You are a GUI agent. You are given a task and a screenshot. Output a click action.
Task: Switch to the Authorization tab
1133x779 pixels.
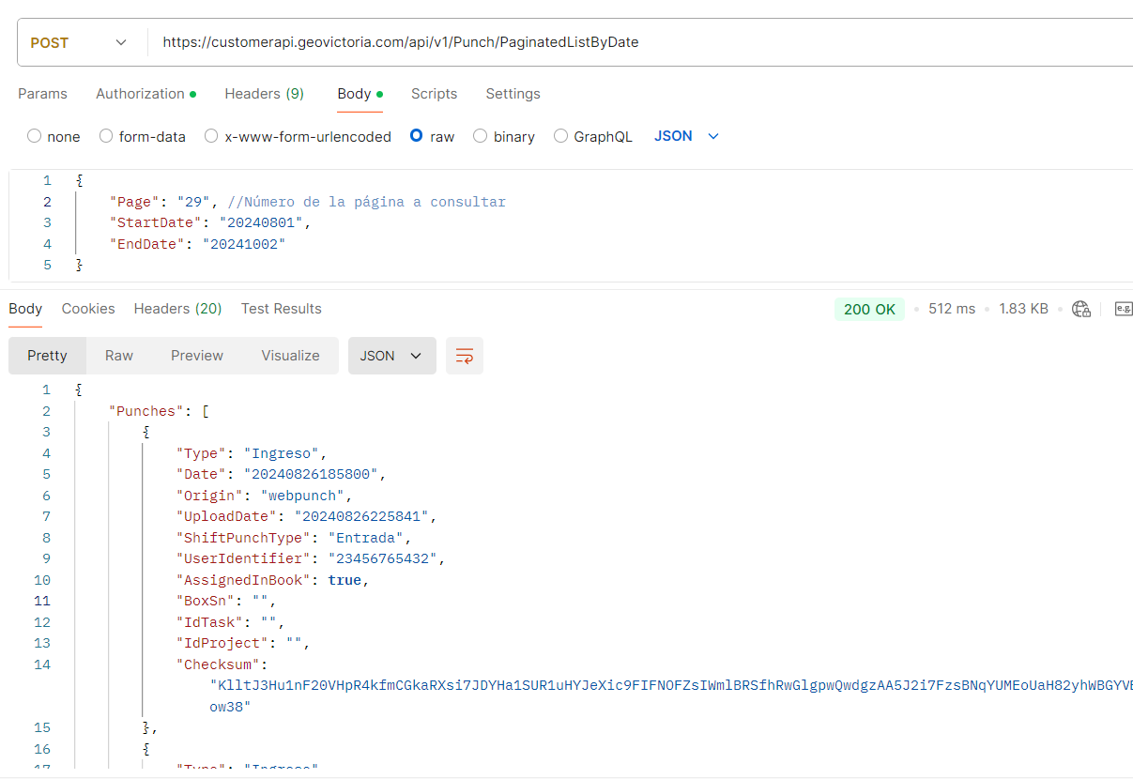145,94
